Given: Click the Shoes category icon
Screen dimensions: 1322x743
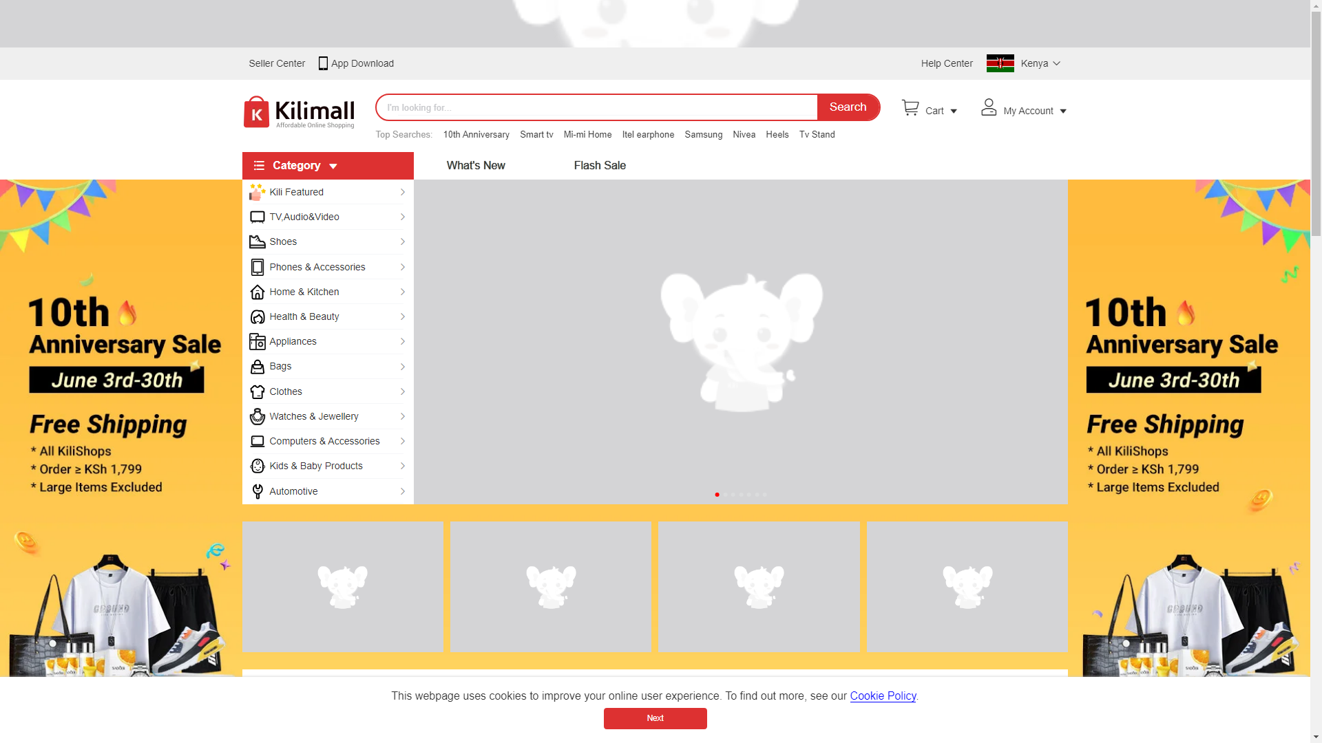Looking at the screenshot, I should [258, 241].
